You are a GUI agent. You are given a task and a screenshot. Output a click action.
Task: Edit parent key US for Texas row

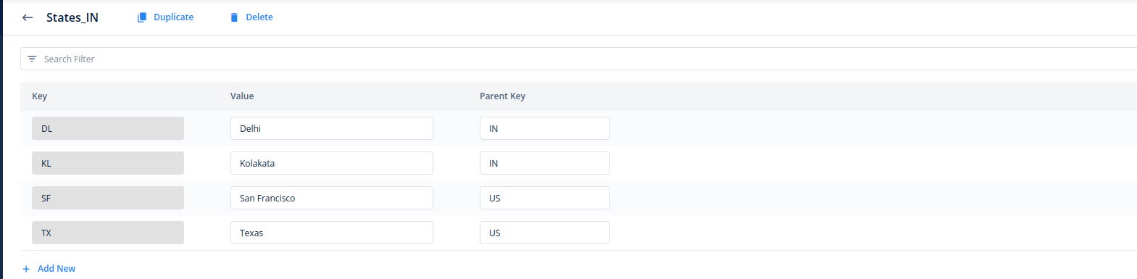point(545,233)
